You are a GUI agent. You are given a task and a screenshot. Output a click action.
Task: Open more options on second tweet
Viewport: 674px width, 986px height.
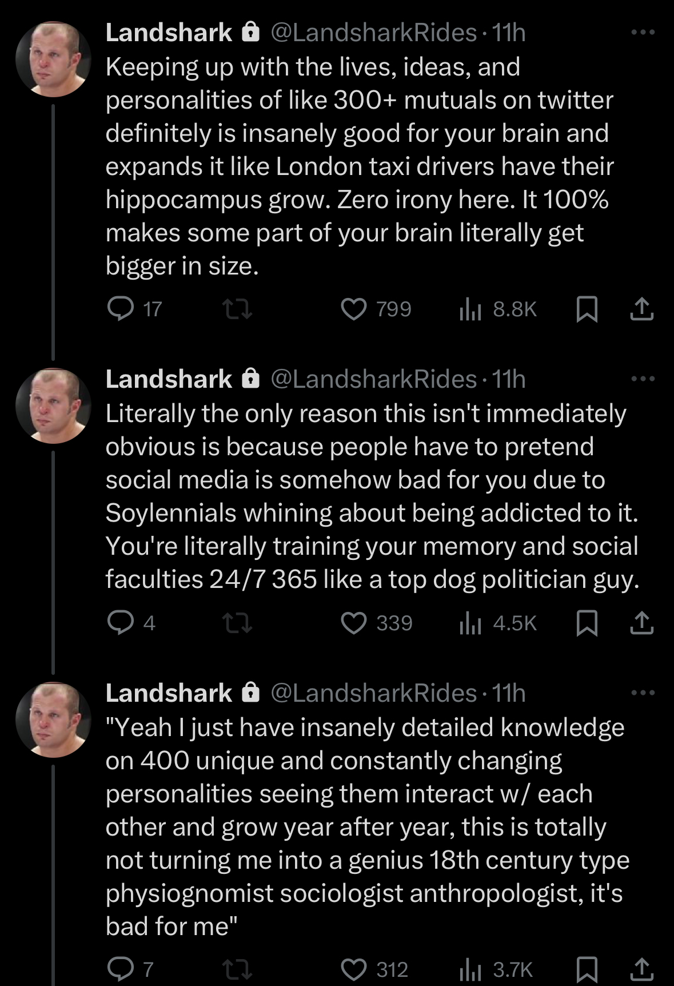pos(643,379)
